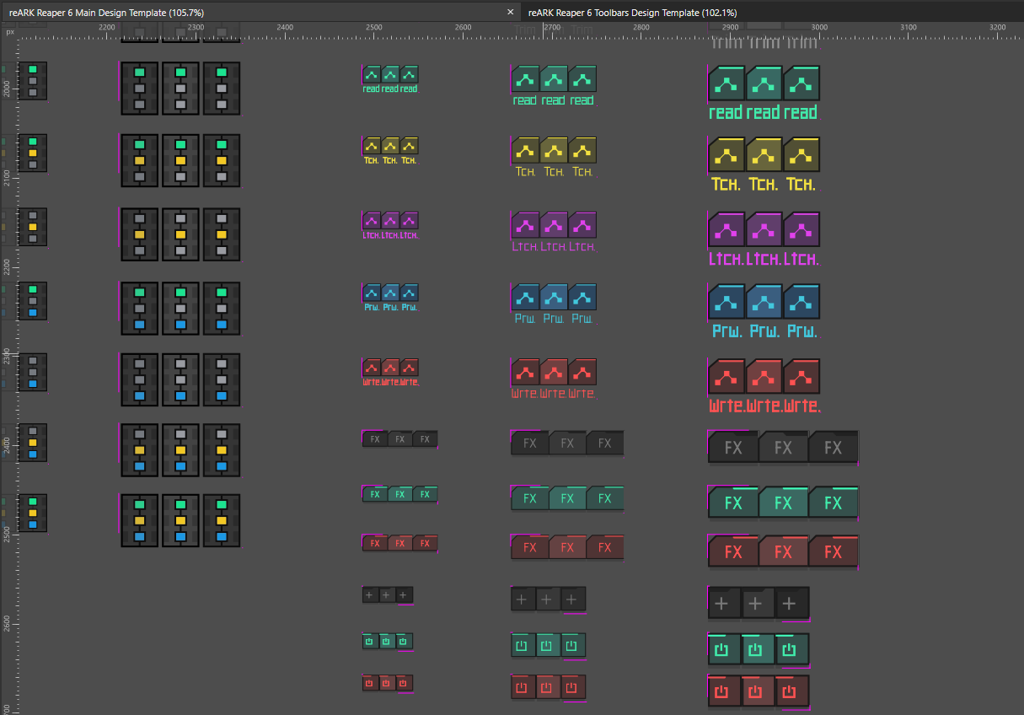The image size is (1024, 715).
Task: Select first blue Prw. icon in smallest set
Action: [x=372, y=293]
